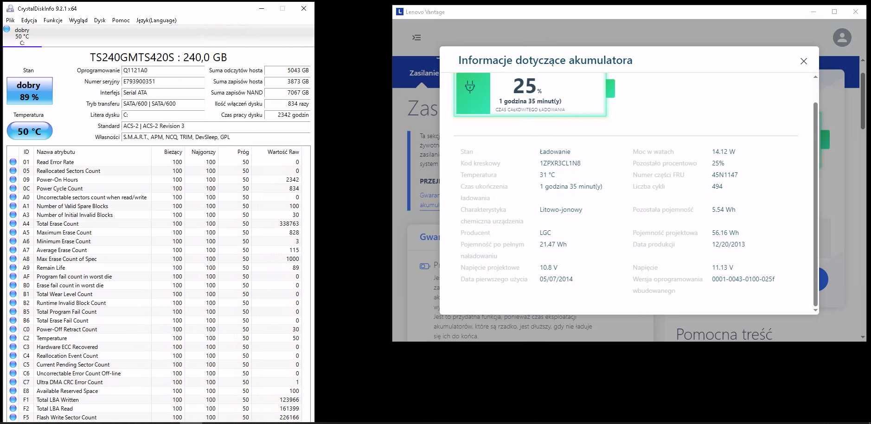The width and height of the screenshot is (871, 424).
Task: Open the Wygląd menu
Action: pos(78,20)
